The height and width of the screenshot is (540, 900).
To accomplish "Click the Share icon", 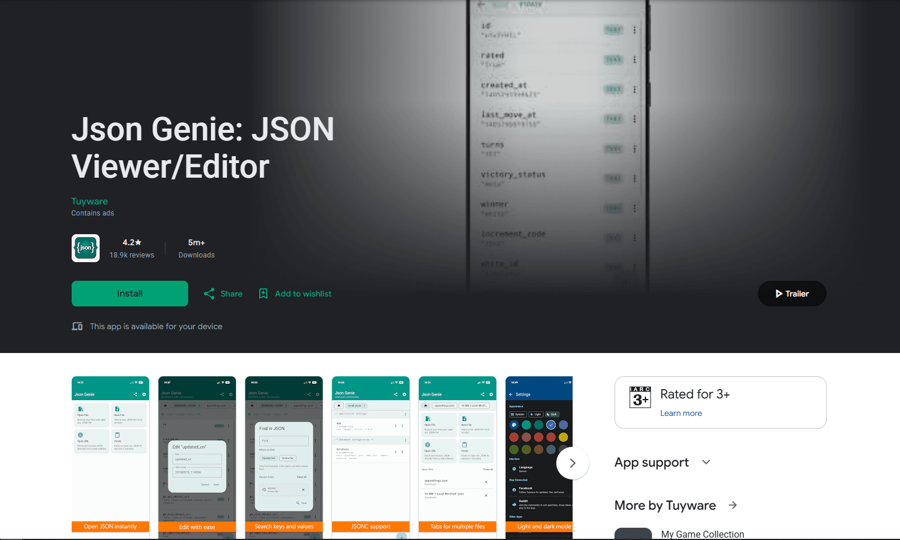I will tap(209, 294).
